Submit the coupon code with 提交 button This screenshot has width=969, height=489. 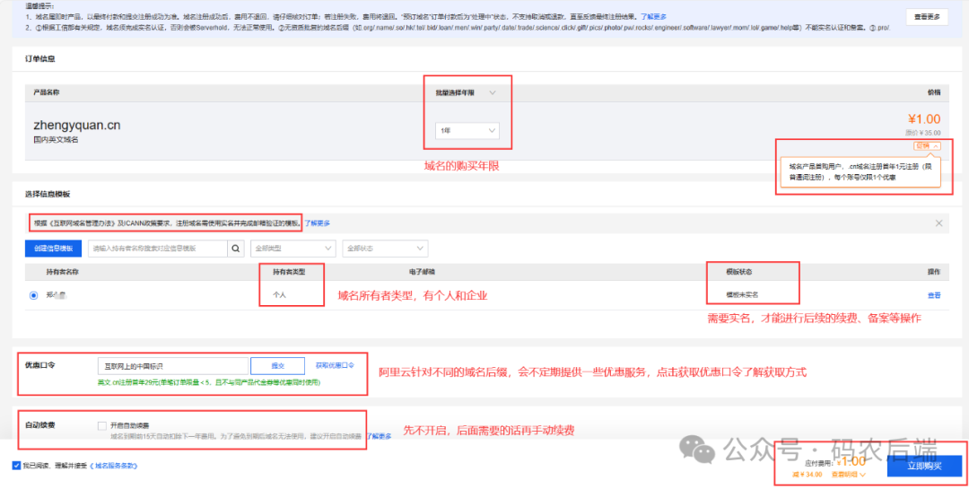(277, 366)
